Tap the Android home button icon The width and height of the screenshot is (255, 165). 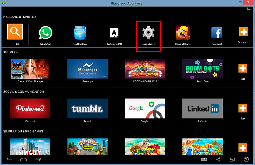[24, 160]
